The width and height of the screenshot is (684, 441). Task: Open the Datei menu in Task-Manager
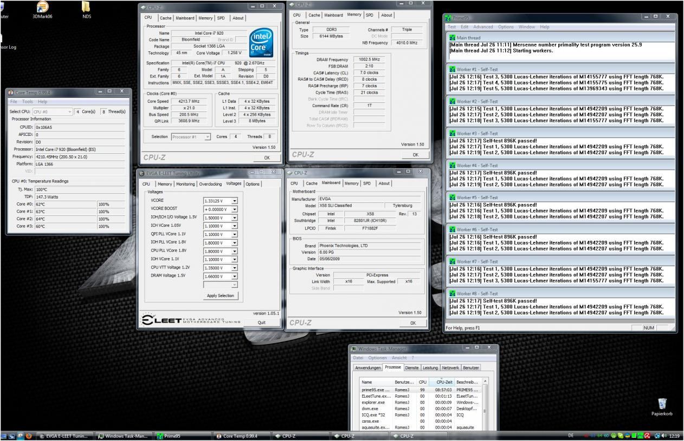(x=358, y=358)
